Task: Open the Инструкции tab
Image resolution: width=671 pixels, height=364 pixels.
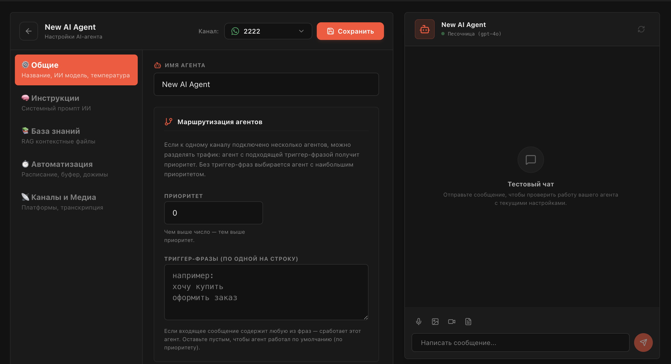Action: pos(76,103)
